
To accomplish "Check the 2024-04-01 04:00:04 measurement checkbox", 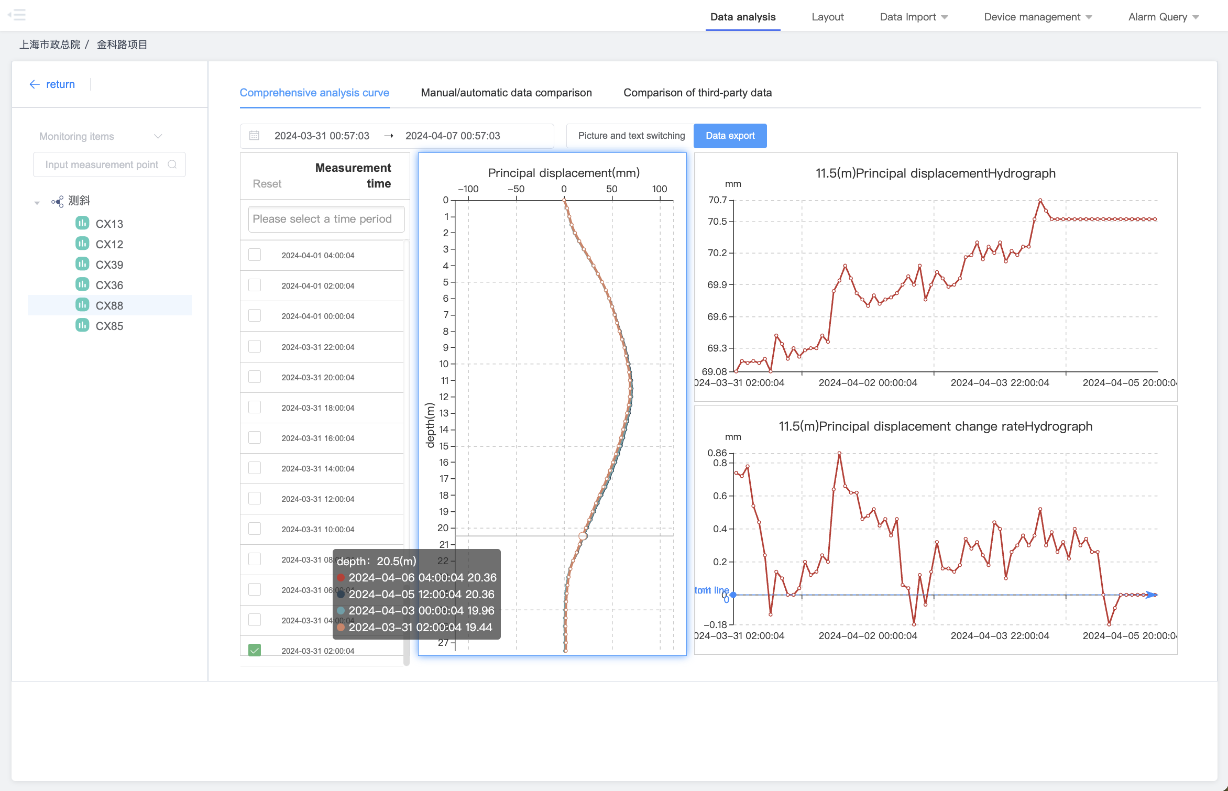I will pyautogui.click(x=255, y=255).
